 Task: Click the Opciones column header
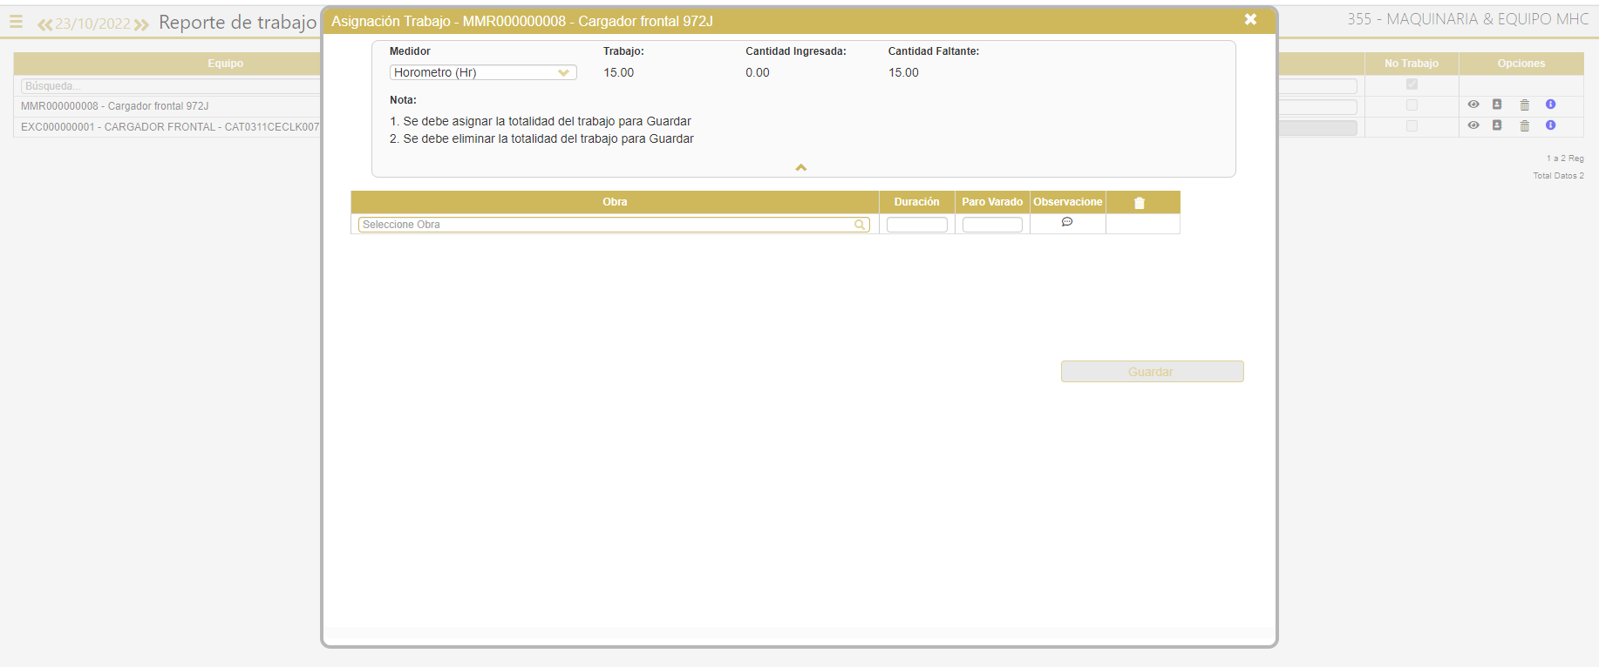[x=1521, y=64]
